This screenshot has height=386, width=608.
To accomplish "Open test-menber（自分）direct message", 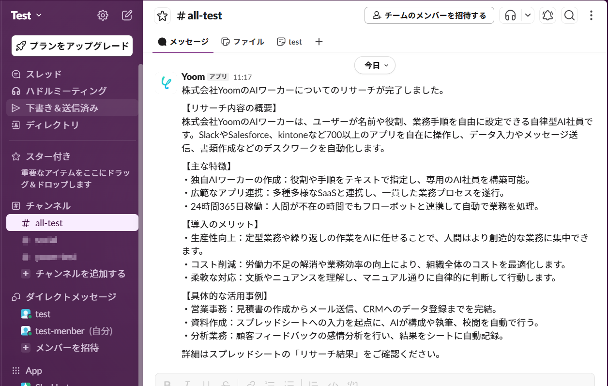I will 72,331.
